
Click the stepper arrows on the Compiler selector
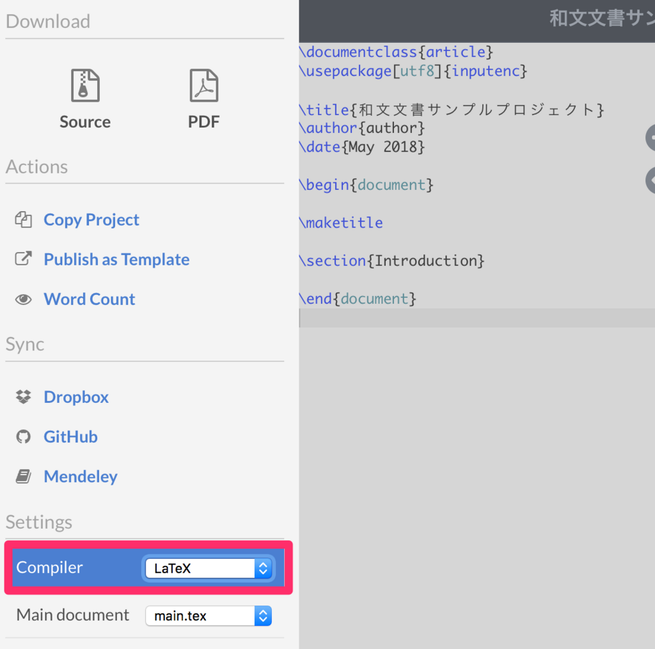[x=262, y=568]
